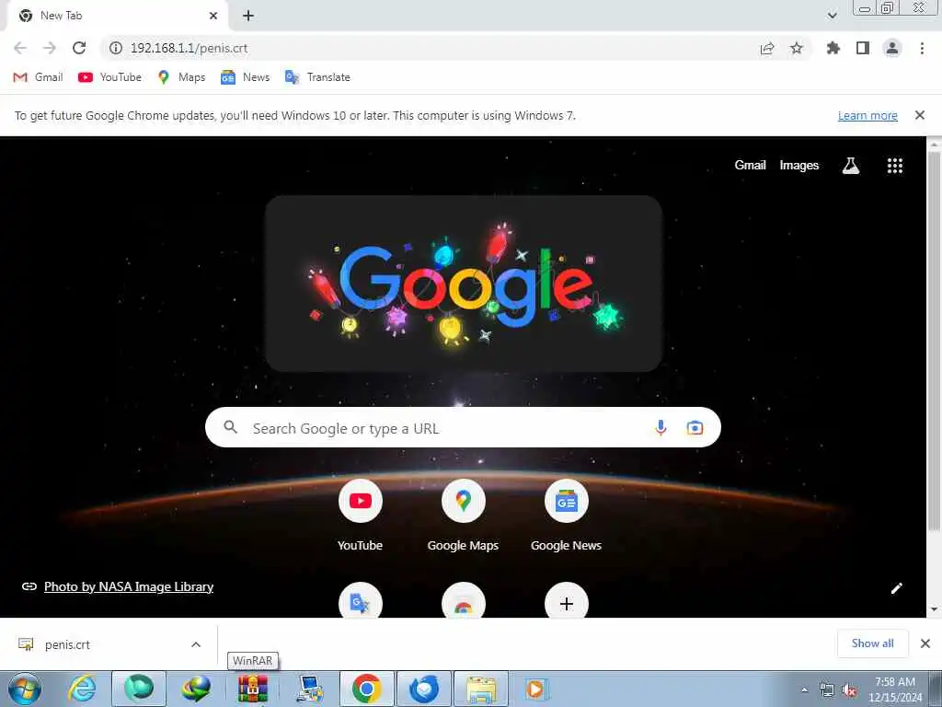Screen dimensions: 942x707
Task: Go forward in history
Action: tap(50, 48)
